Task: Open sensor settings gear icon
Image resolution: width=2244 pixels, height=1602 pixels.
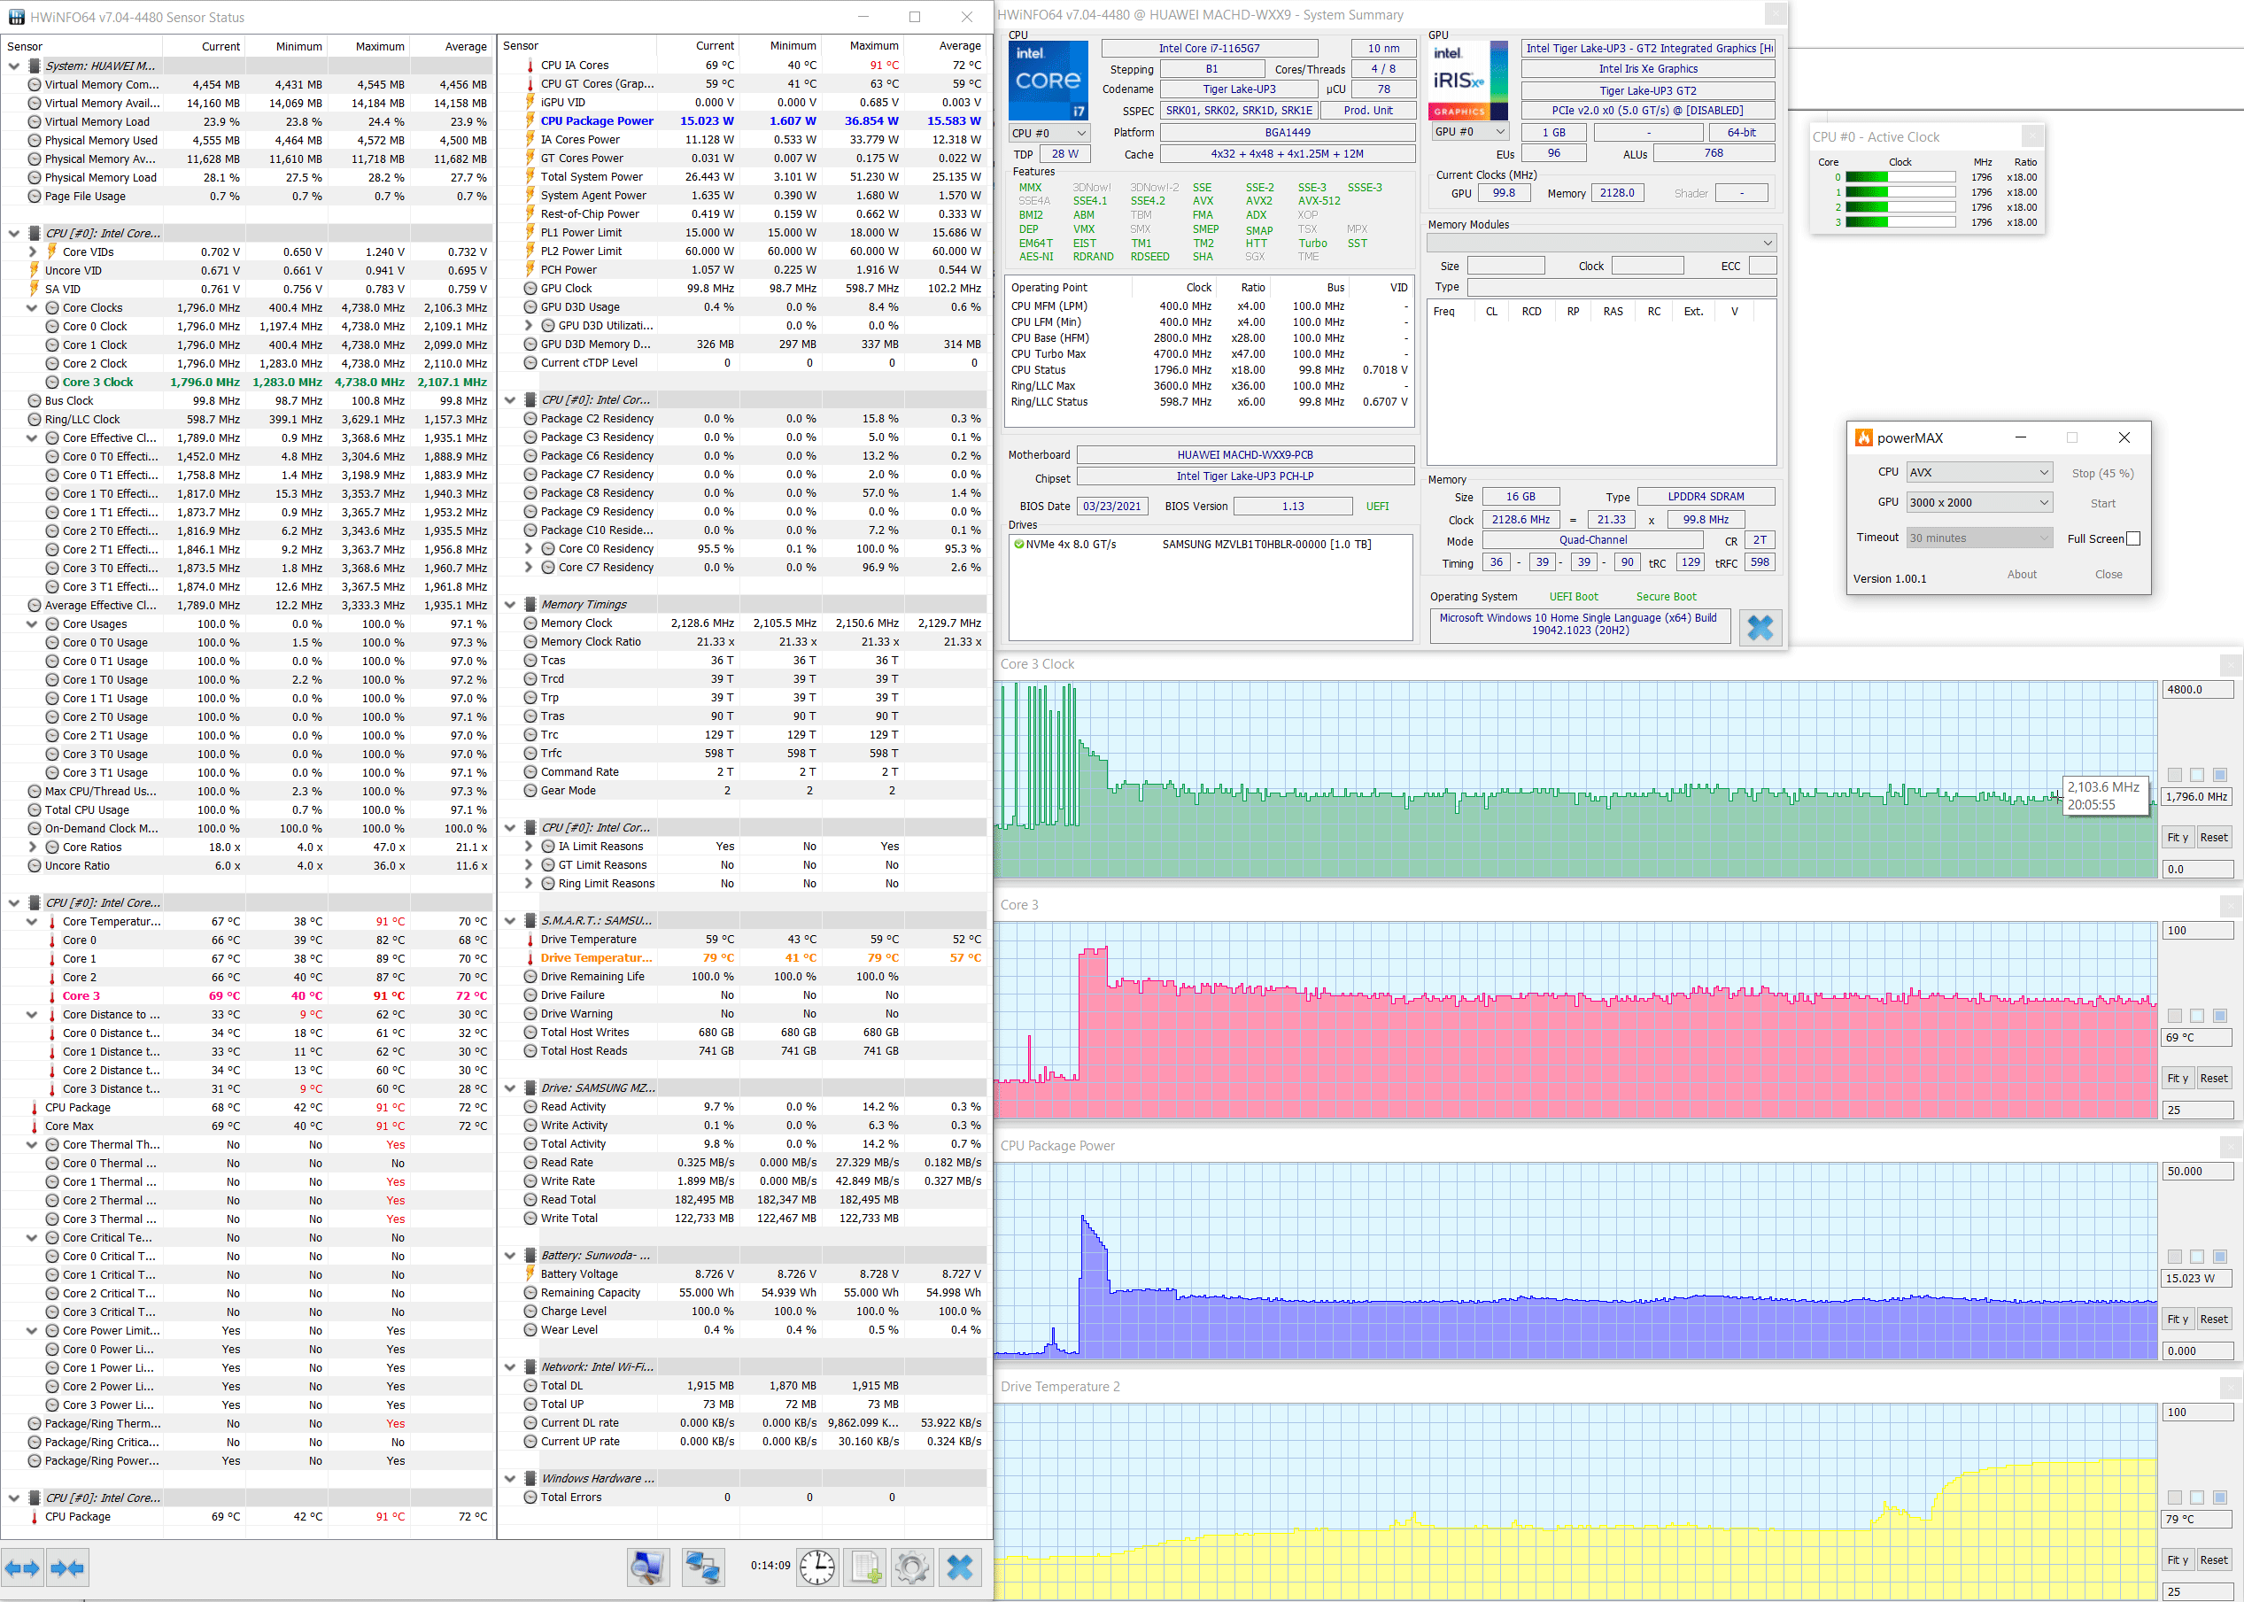Action: coord(911,1567)
